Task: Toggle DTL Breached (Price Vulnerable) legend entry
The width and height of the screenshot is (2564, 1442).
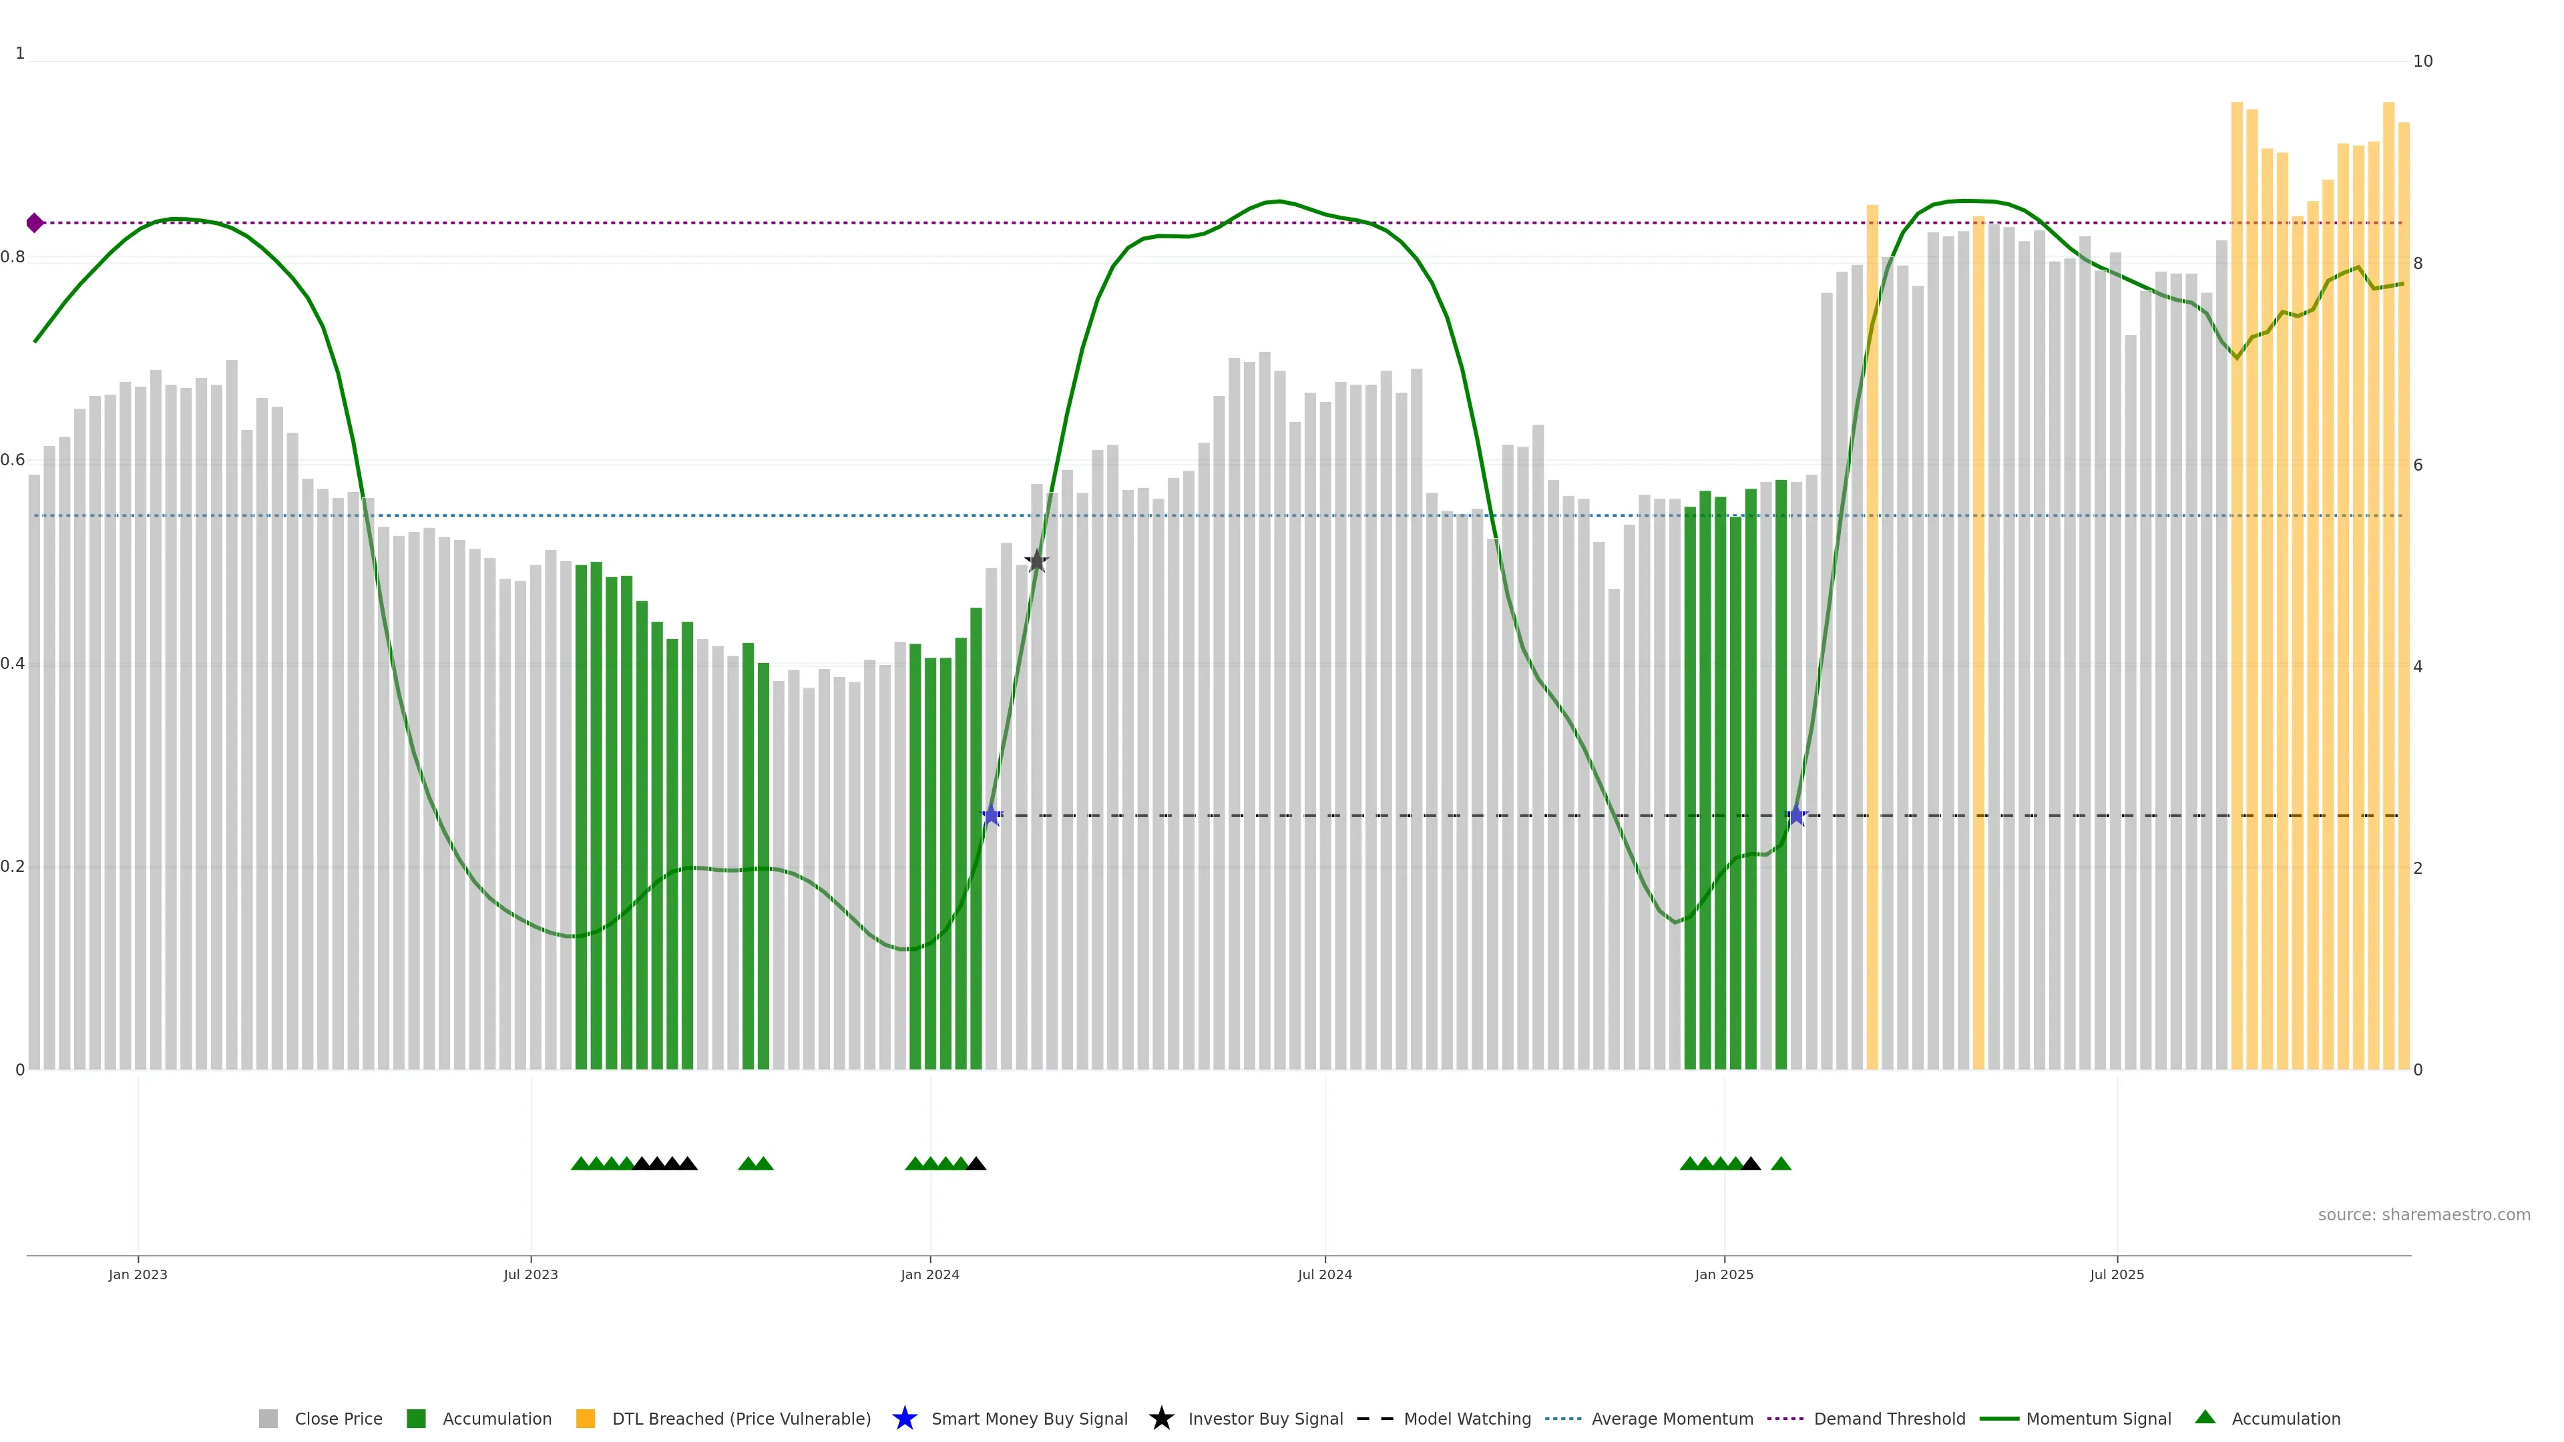Action: pyautogui.click(x=740, y=1419)
